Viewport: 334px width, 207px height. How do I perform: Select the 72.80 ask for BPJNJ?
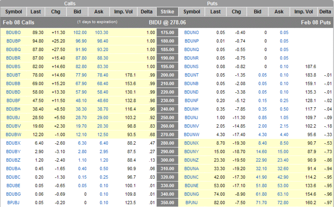point(283,202)
